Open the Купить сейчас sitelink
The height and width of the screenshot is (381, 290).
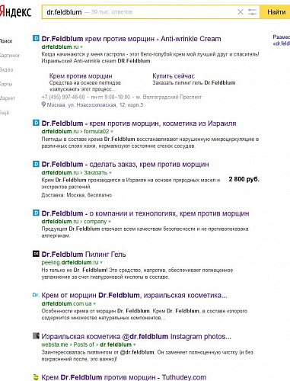pyautogui.click(x=174, y=76)
